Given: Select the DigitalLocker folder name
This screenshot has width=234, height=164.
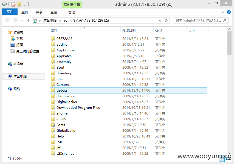Looking at the screenshot, I should click(67, 102).
